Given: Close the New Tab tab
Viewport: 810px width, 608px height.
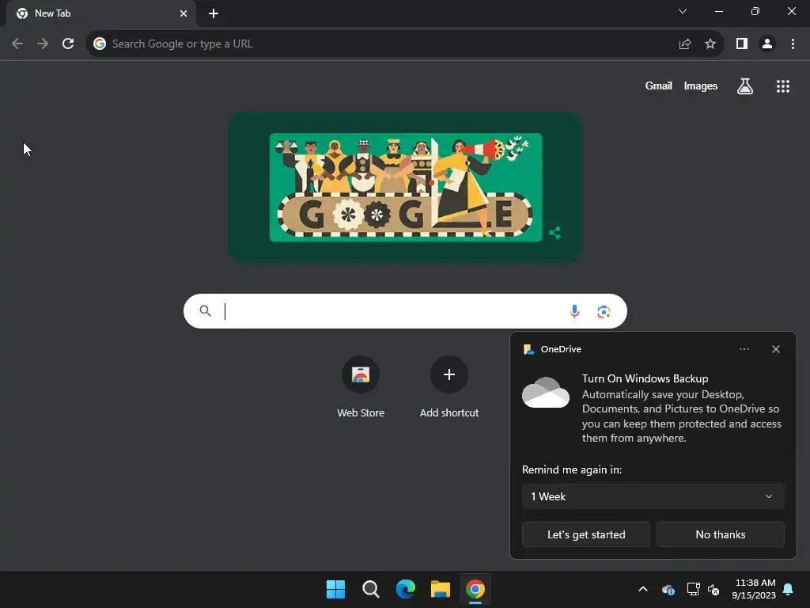Looking at the screenshot, I should pos(184,13).
